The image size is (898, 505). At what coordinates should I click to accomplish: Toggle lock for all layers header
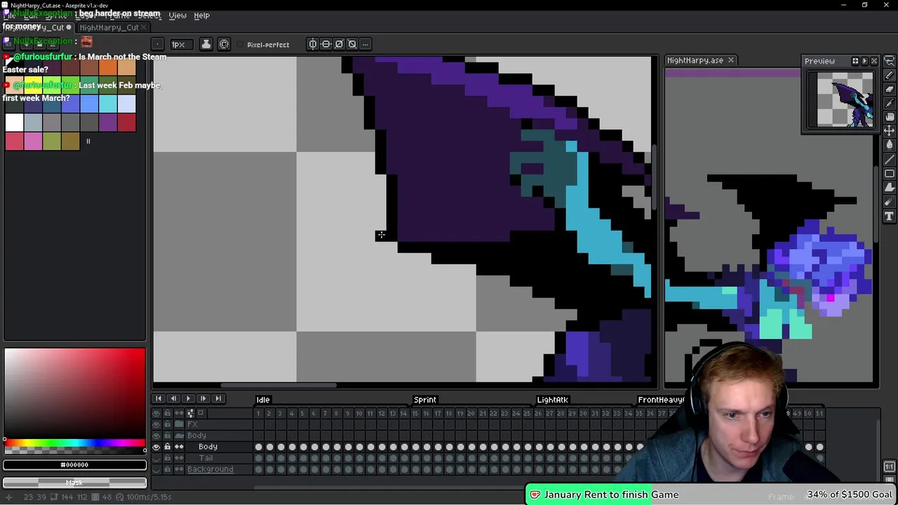(167, 413)
